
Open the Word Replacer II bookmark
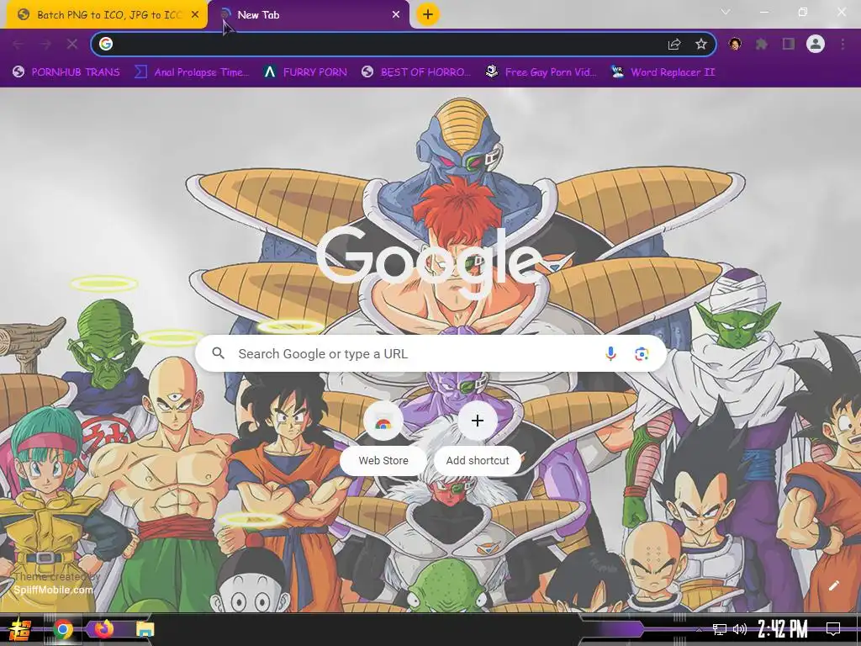(x=663, y=72)
